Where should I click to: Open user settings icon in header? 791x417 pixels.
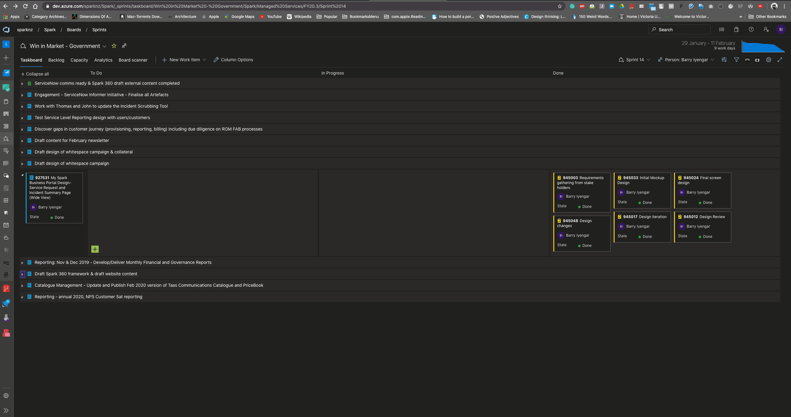click(x=766, y=30)
